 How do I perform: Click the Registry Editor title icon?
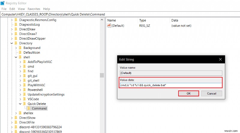[2, 3]
